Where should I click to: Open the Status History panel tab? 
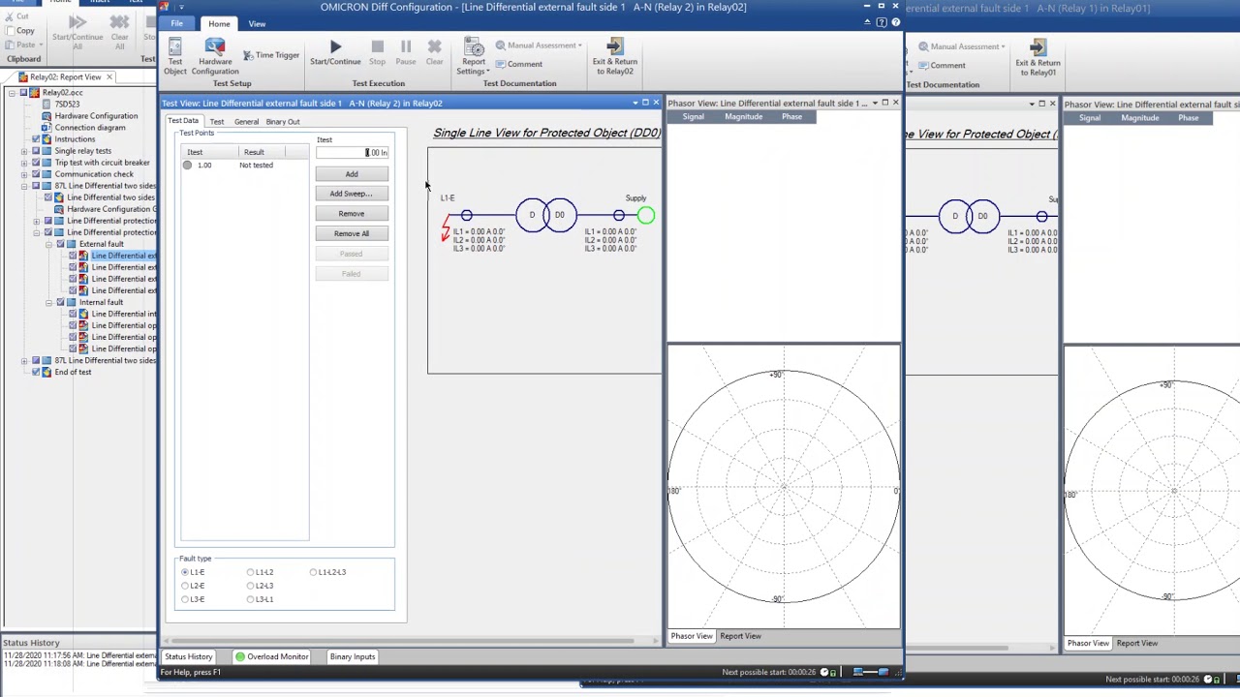(189, 656)
